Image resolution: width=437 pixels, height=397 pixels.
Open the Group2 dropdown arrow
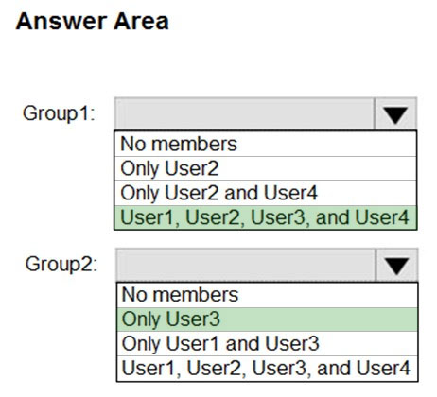(396, 265)
